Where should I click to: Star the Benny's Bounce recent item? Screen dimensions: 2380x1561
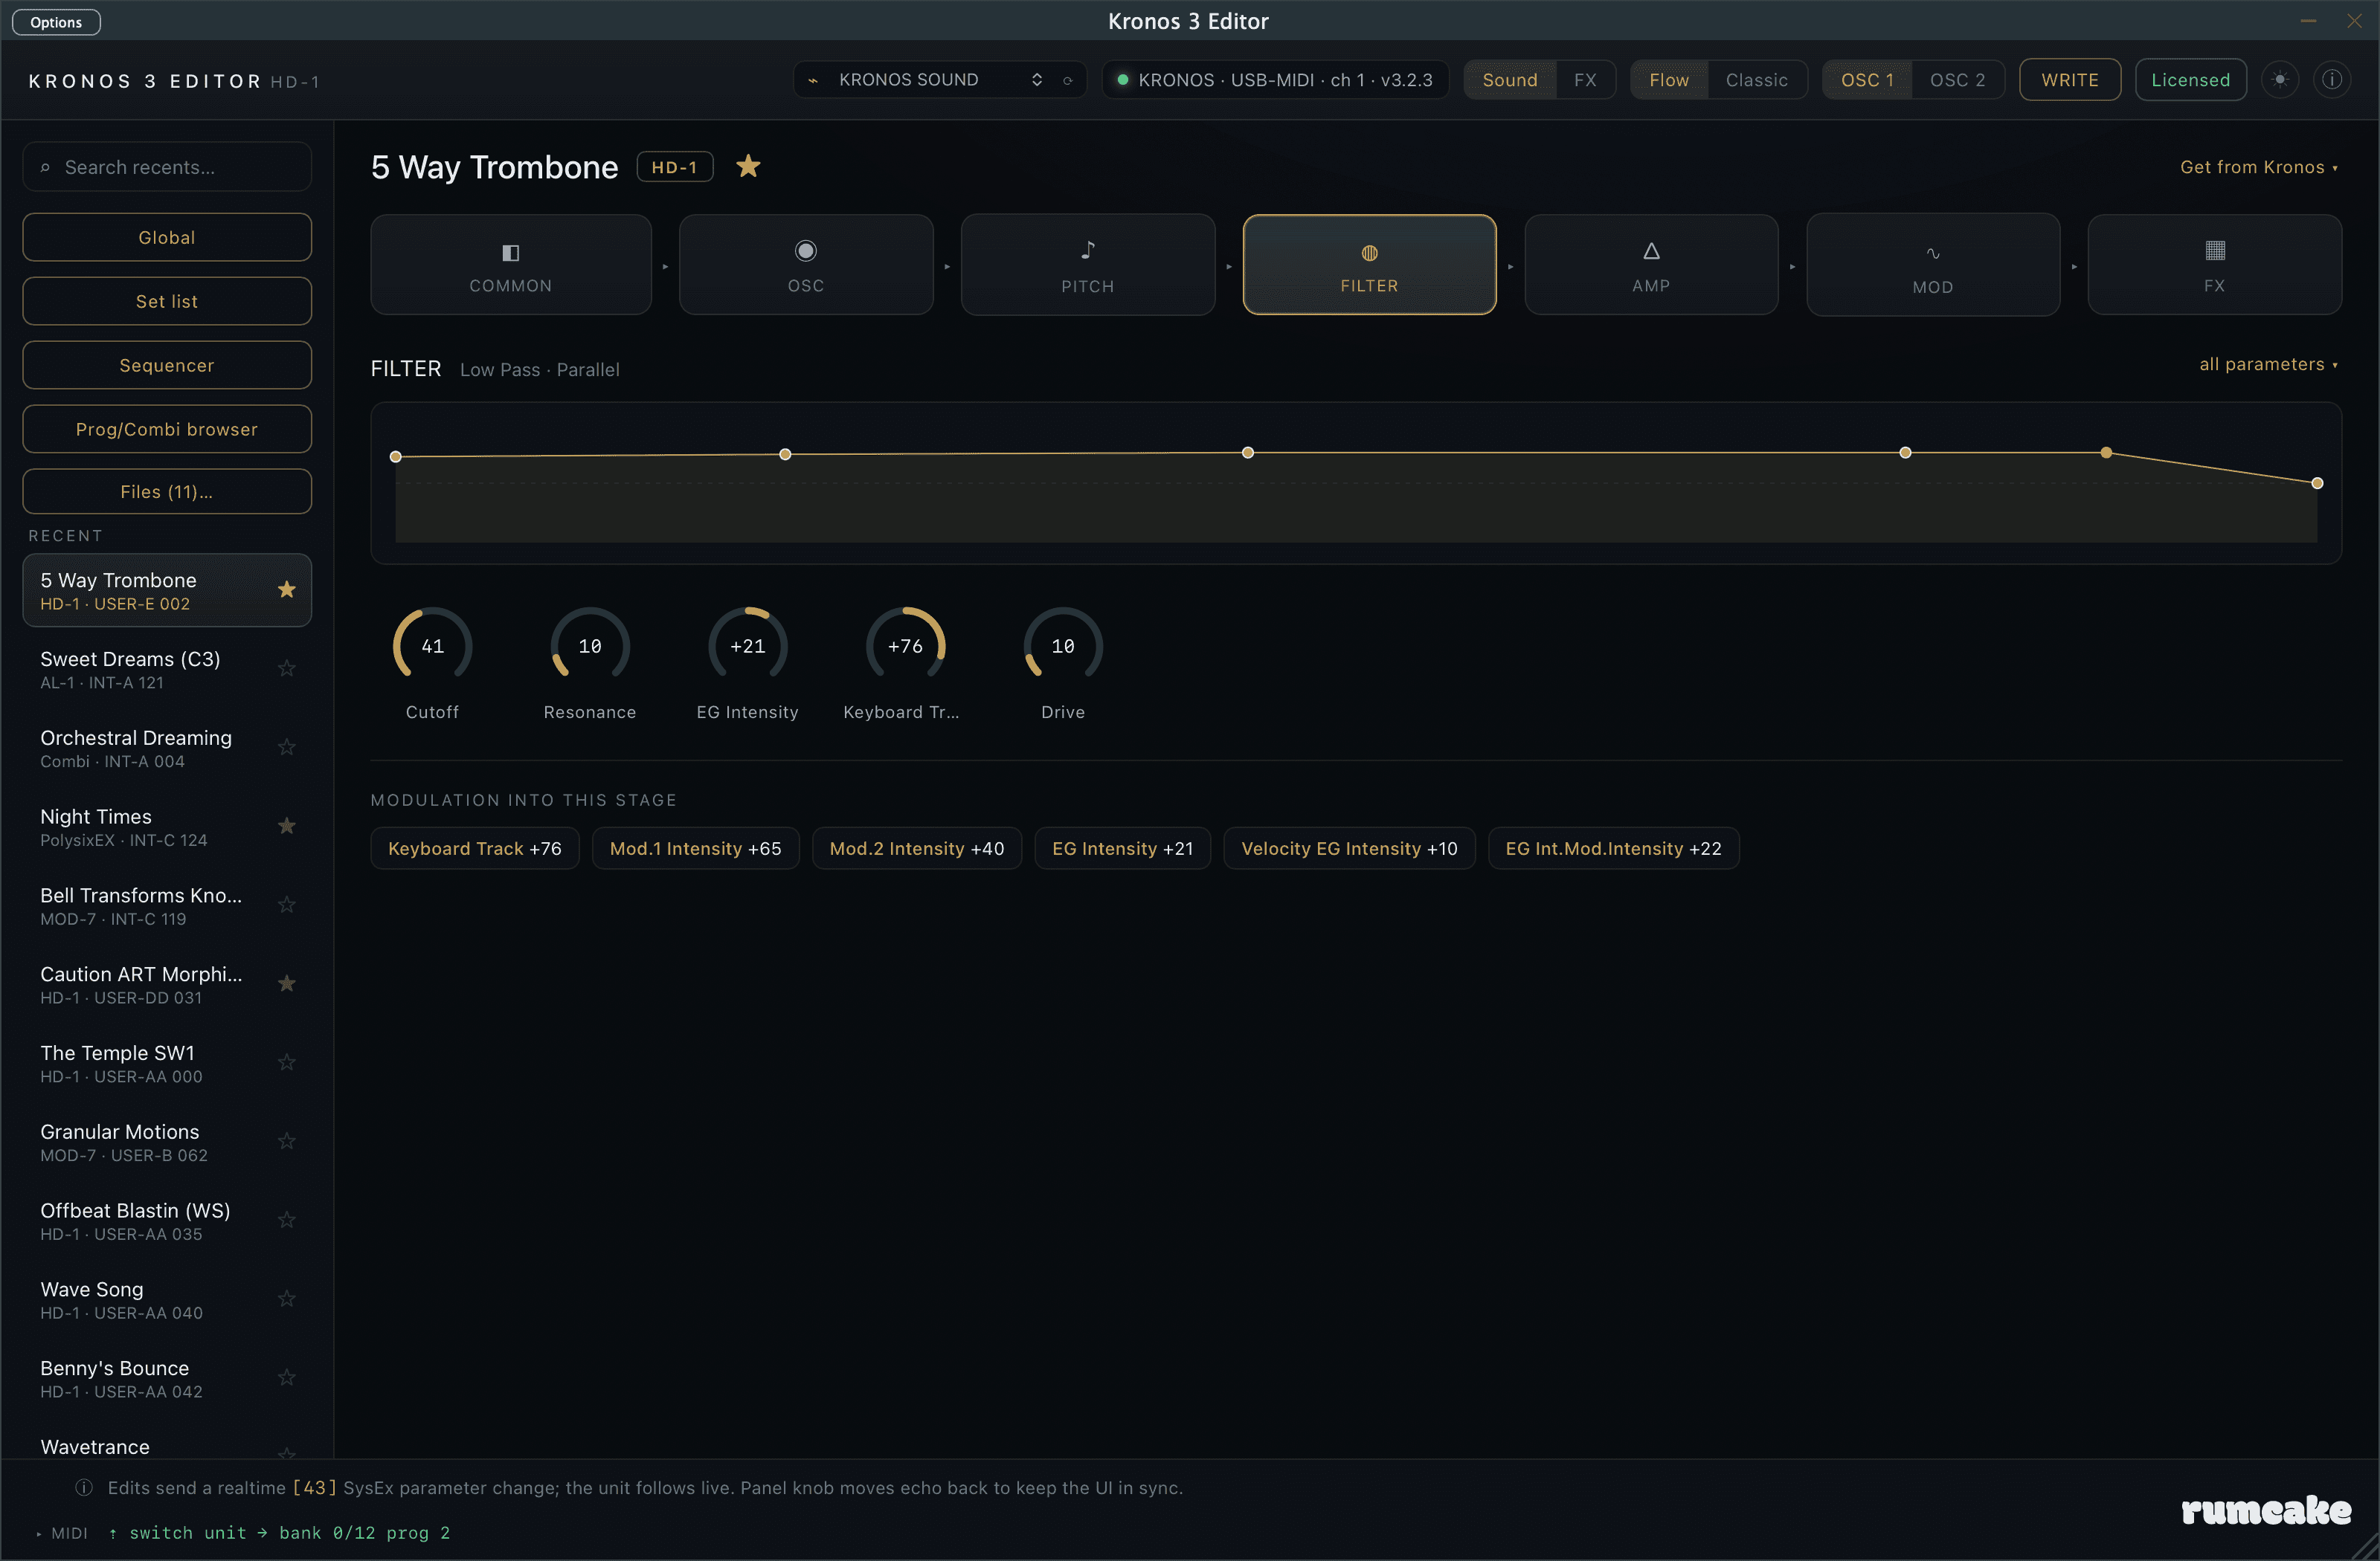click(x=287, y=1377)
